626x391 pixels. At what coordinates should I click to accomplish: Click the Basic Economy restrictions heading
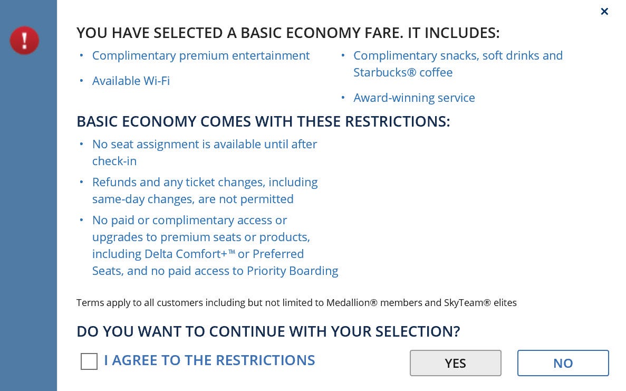(x=263, y=122)
